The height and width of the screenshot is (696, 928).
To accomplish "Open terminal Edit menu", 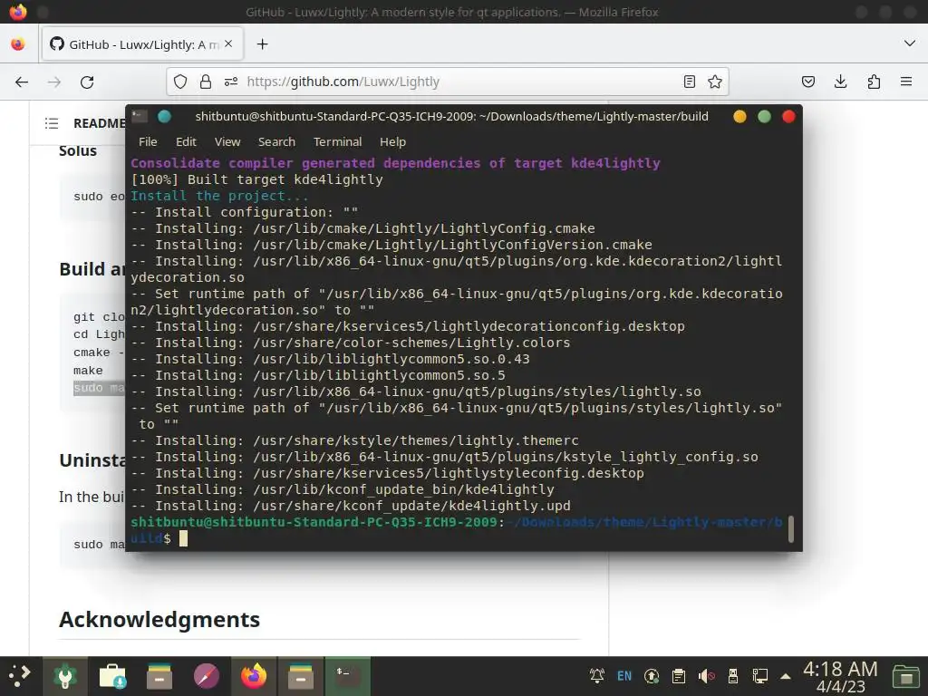I will click(x=186, y=142).
